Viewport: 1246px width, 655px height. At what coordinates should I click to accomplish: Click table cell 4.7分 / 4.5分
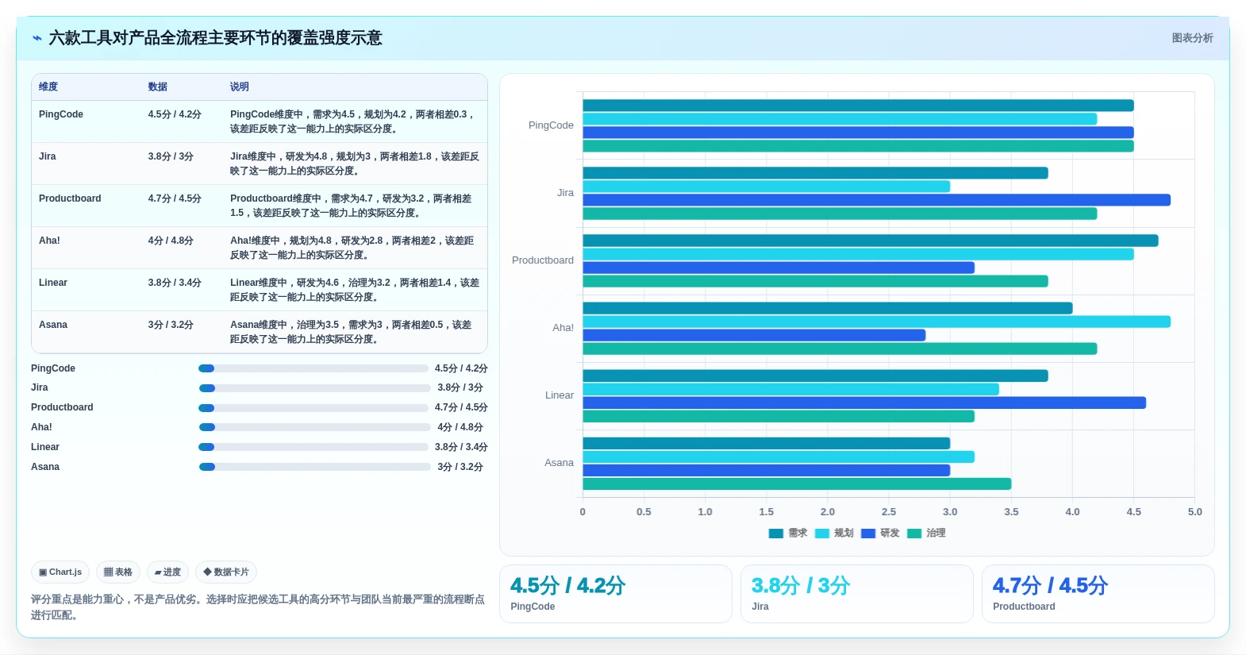tap(175, 198)
